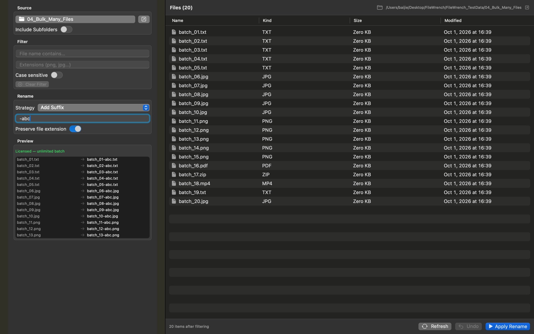Click the preview entry batch_01-abc.txt

click(x=102, y=159)
